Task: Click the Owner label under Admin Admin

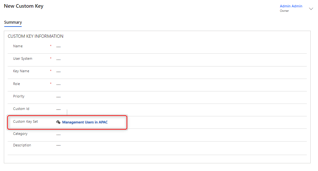Action: point(284,11)
